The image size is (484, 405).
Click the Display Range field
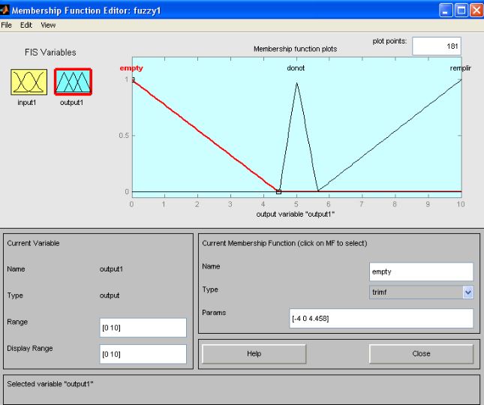(x=143, y=354)
